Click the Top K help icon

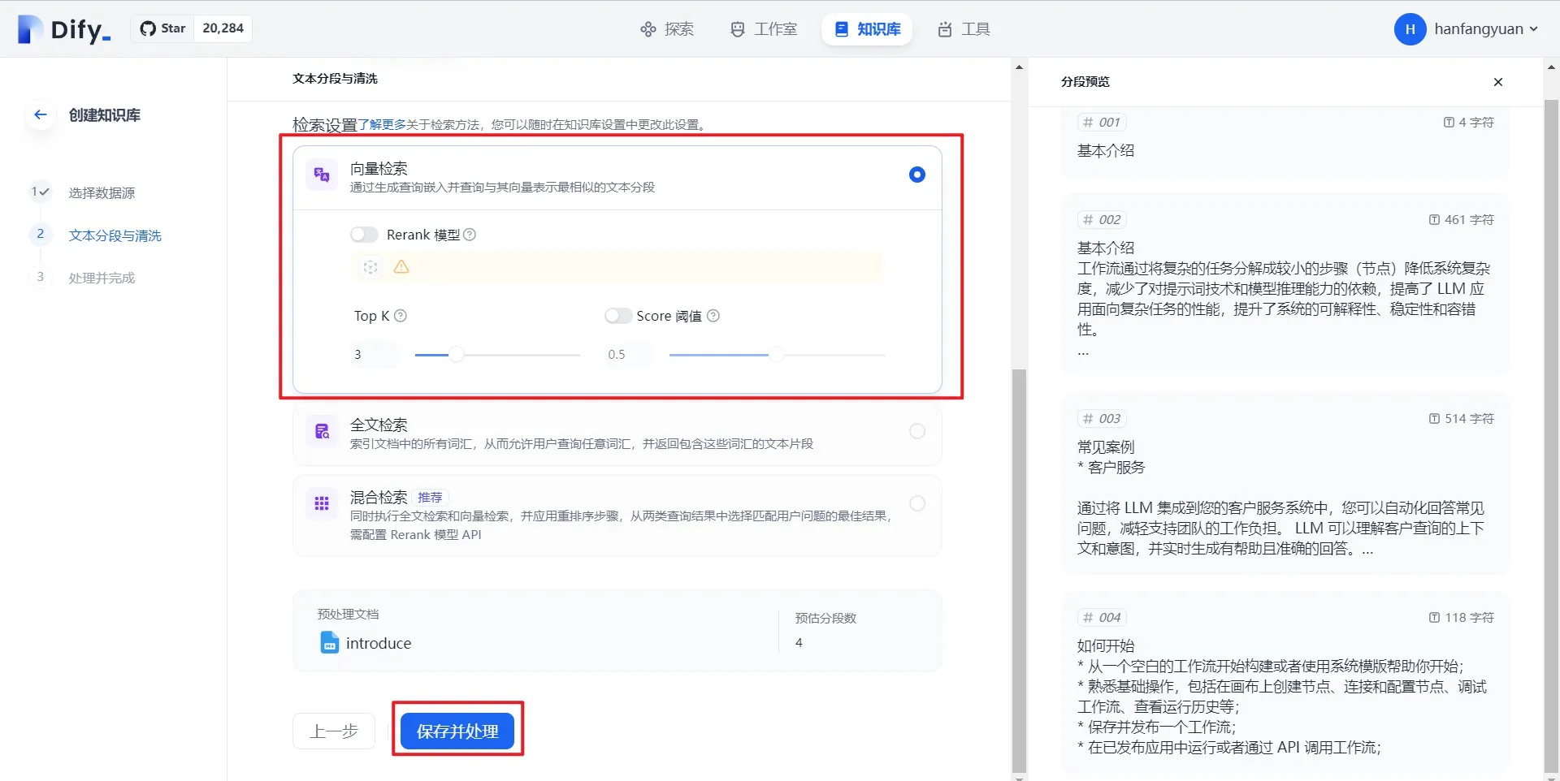(401, 316)
